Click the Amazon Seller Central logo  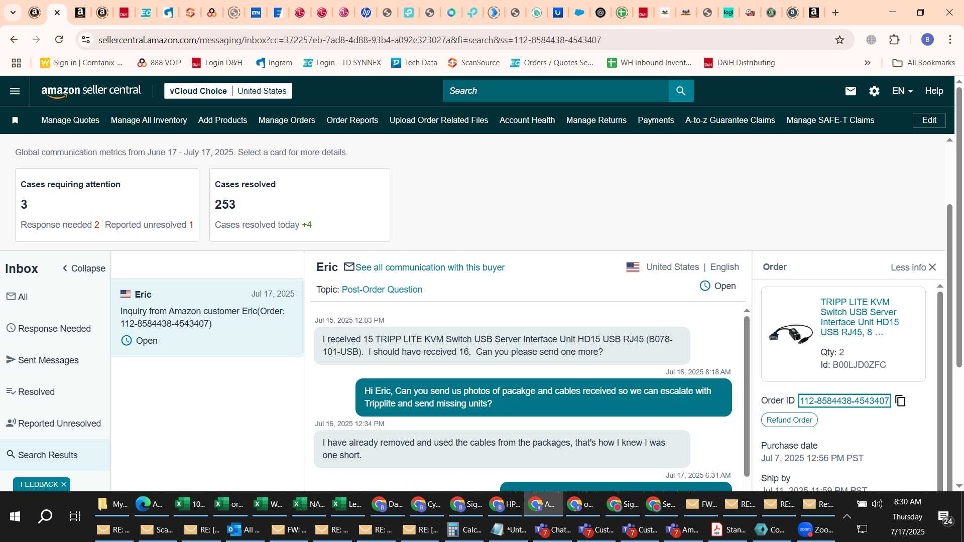tap(91, 91)
